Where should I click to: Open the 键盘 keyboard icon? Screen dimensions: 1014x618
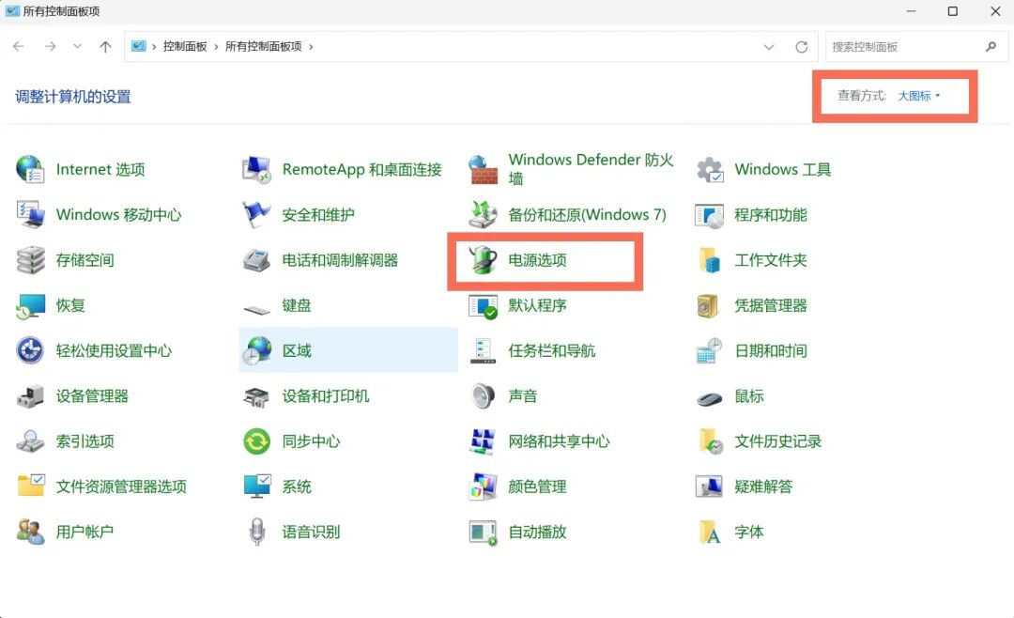pos(256,309)
